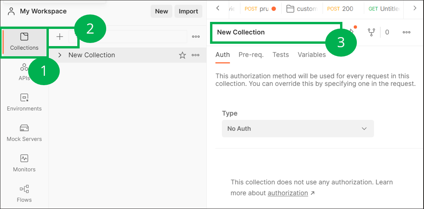Switch to the Variables tab

pyautogui.click(x=312, y=55)
